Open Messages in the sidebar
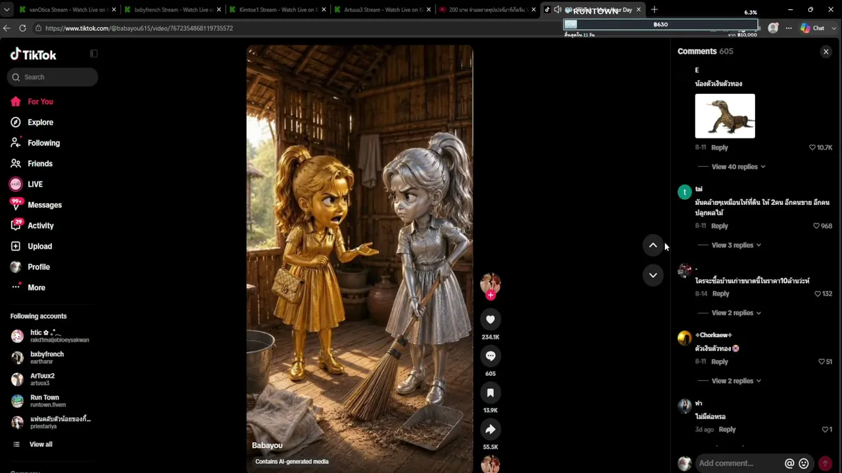The width and height of the screenshot is (842, 473). [44, 205]
